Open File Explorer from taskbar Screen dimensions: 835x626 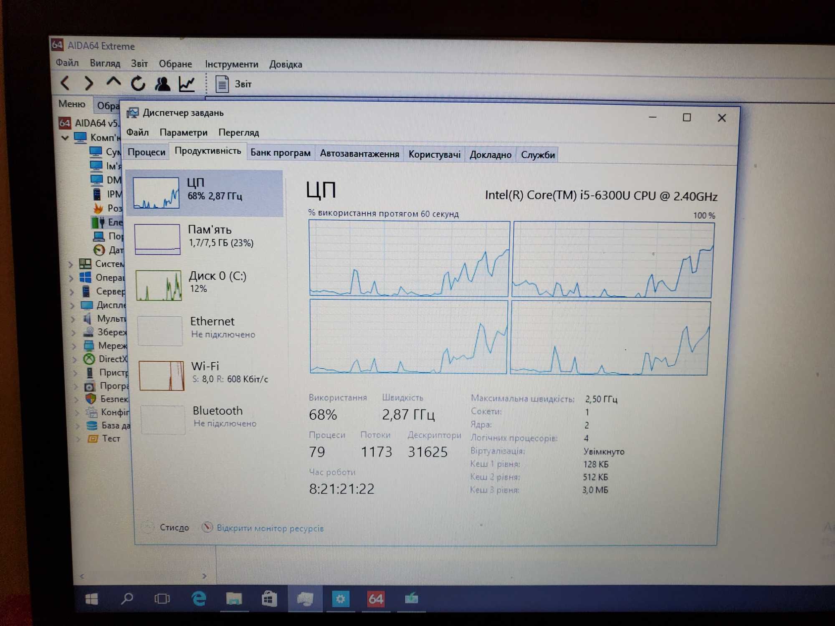click(x=234, y=599)
